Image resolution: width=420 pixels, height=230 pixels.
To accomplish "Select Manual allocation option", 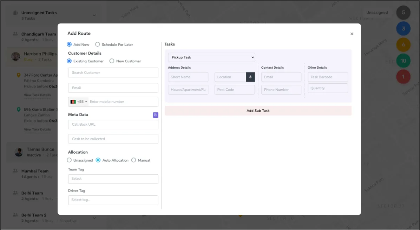I will (134, 160).
